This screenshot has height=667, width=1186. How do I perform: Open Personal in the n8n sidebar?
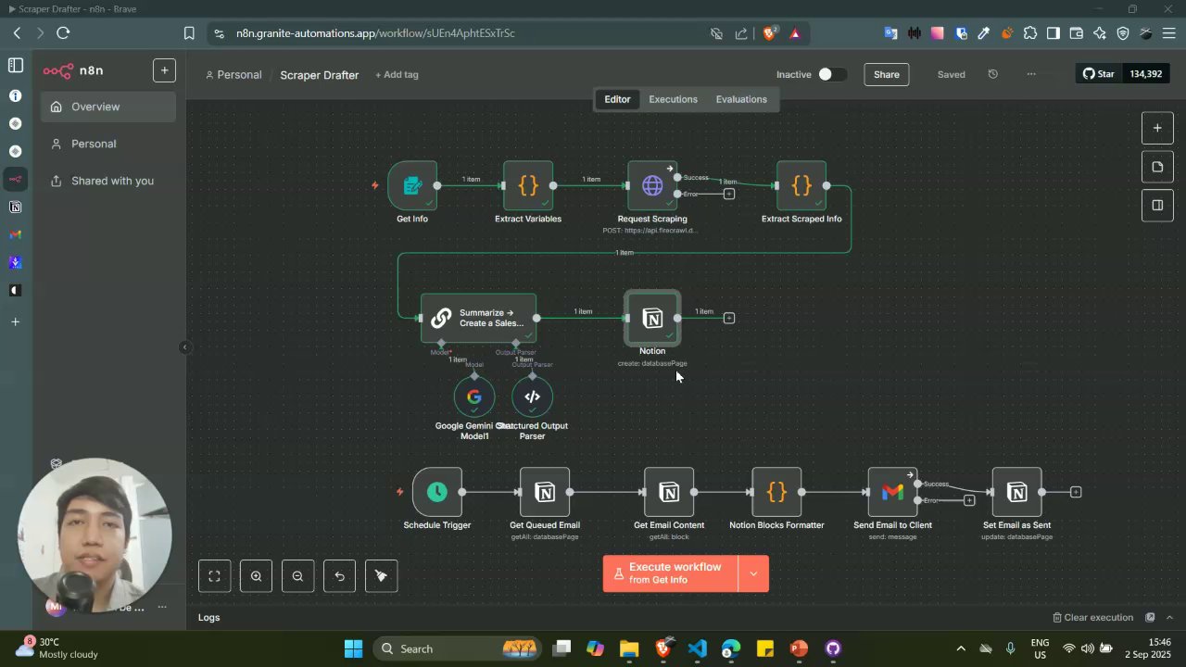108,144
